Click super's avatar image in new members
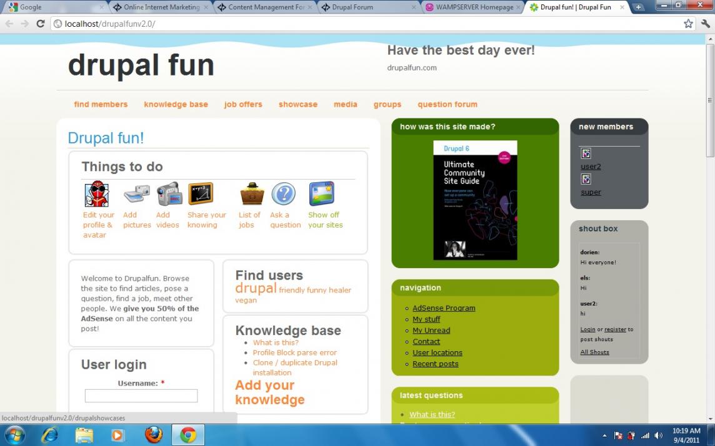715x446 pixels. (x=586, y=179)
